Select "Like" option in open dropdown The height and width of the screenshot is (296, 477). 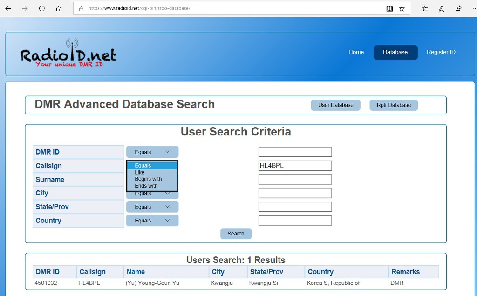pyautogui.click(x=140, y=173)
